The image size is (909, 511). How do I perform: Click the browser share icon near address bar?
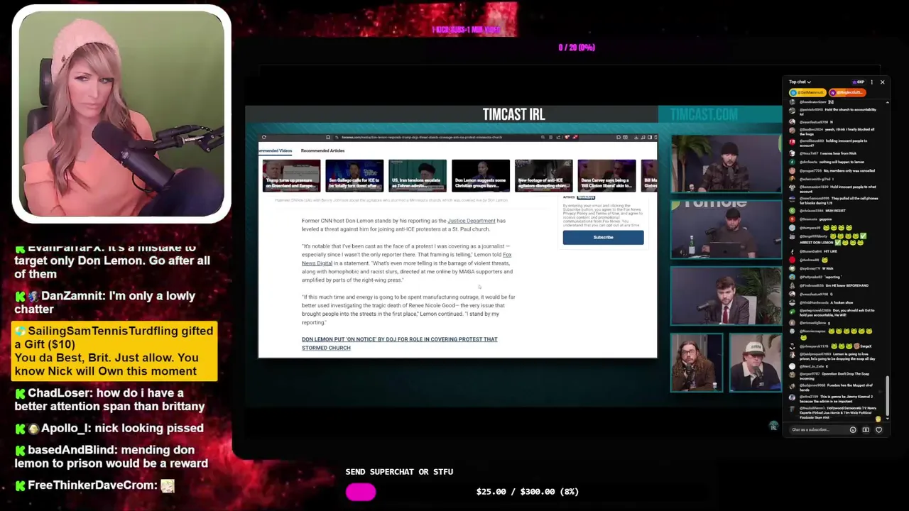tap(559, 137)
